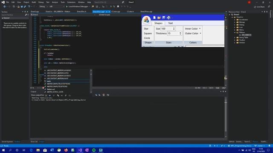Click the bookmark toolbar icon
Screen dimensions: 273x153
pyautogui.click(x=118, y=7)
